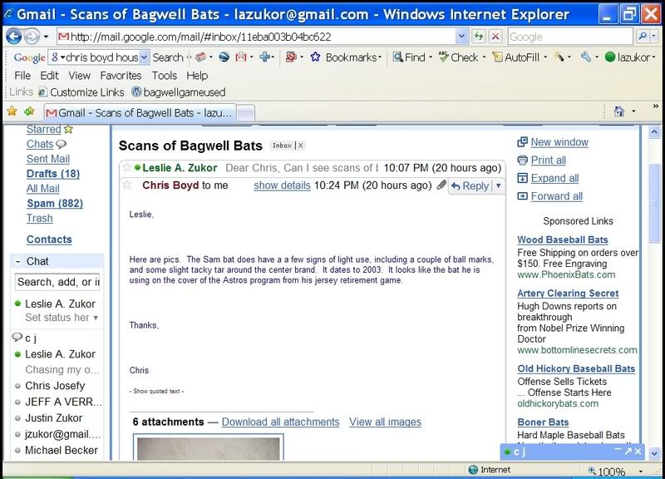Open the Help menu
Screen dimensions: 665x479
pyautogui.click(x=197, y=76)
